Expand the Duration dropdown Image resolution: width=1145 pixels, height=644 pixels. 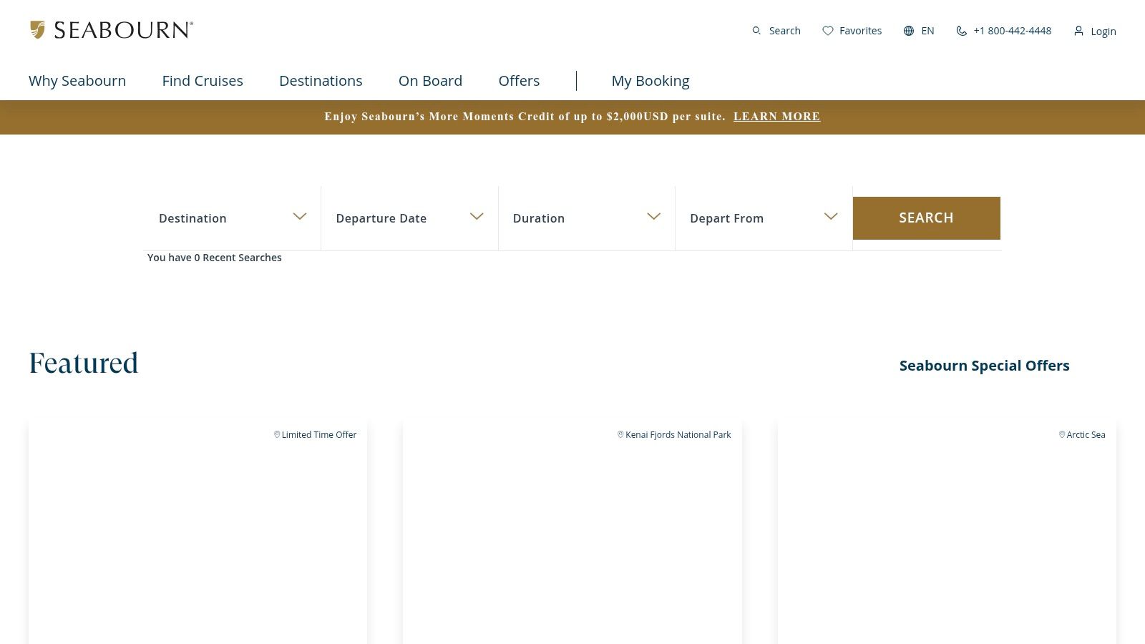coord(586,218)
